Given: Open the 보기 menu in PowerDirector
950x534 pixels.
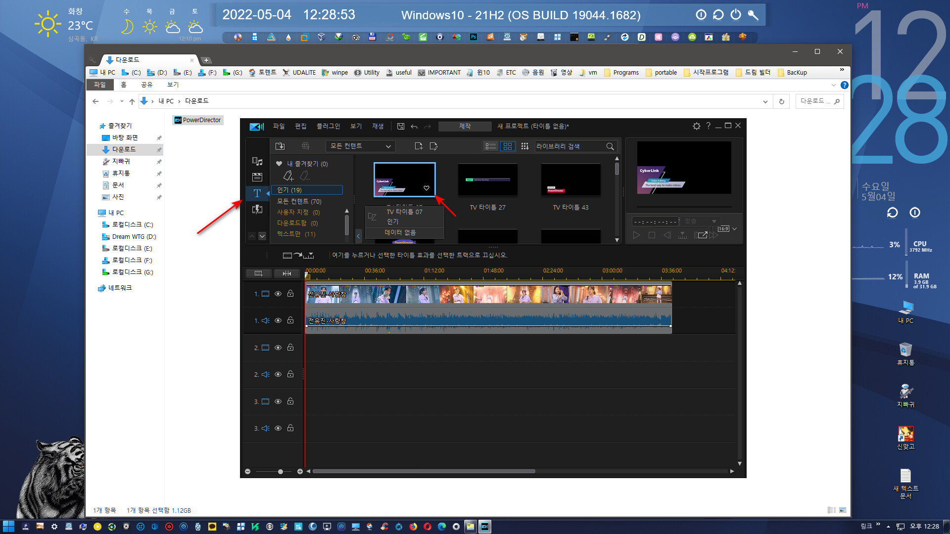Looking at the screenshot, I should [356, 127].
